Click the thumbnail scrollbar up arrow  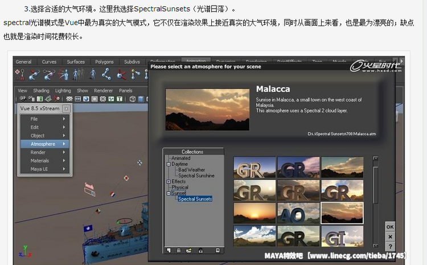click(x=376, y=158)
